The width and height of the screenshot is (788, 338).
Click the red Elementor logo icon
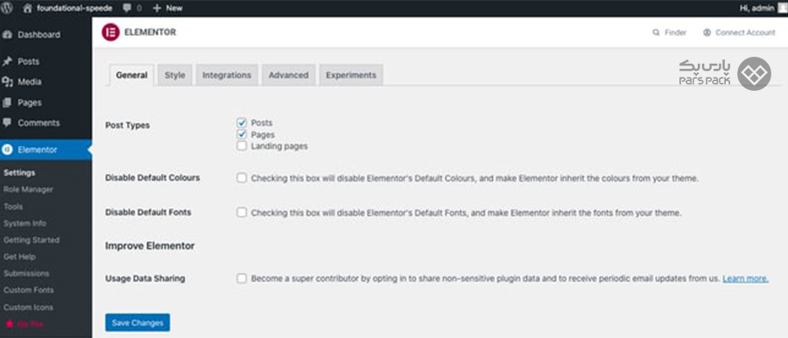coord(110,32)
